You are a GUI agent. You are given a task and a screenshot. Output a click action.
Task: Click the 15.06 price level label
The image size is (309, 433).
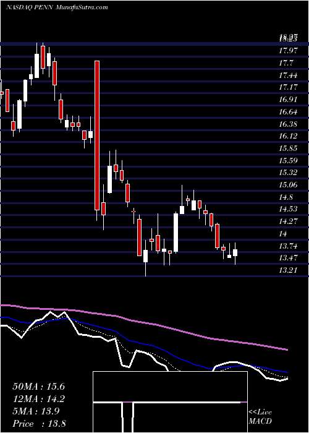coord(288,185)
